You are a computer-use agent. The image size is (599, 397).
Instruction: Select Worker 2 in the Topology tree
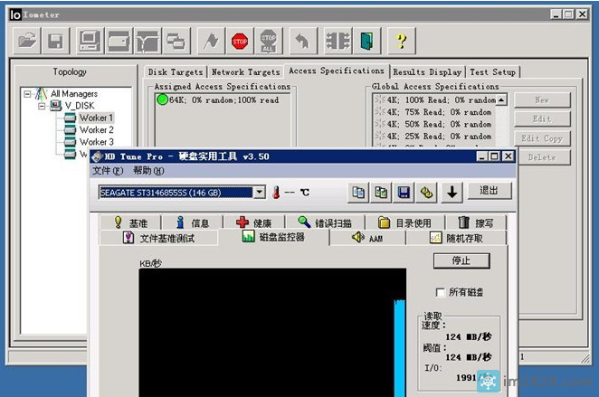point(95,130)
